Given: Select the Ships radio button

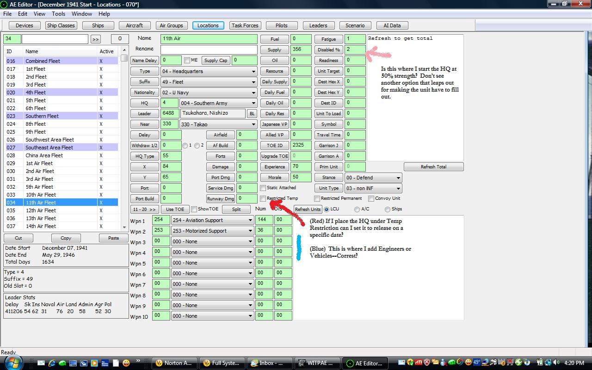Looking at the screenshot, I should (387, 209).
